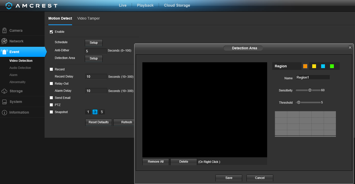Click the Record Delay input field
355x184 pixels.
(x=96, y=76)
